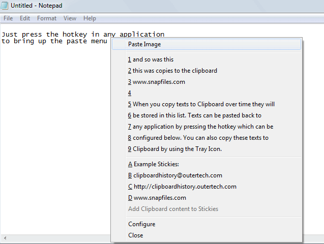324x244 pixels.
Task: Open Configure in the paste menu
Action: (141, 224)
